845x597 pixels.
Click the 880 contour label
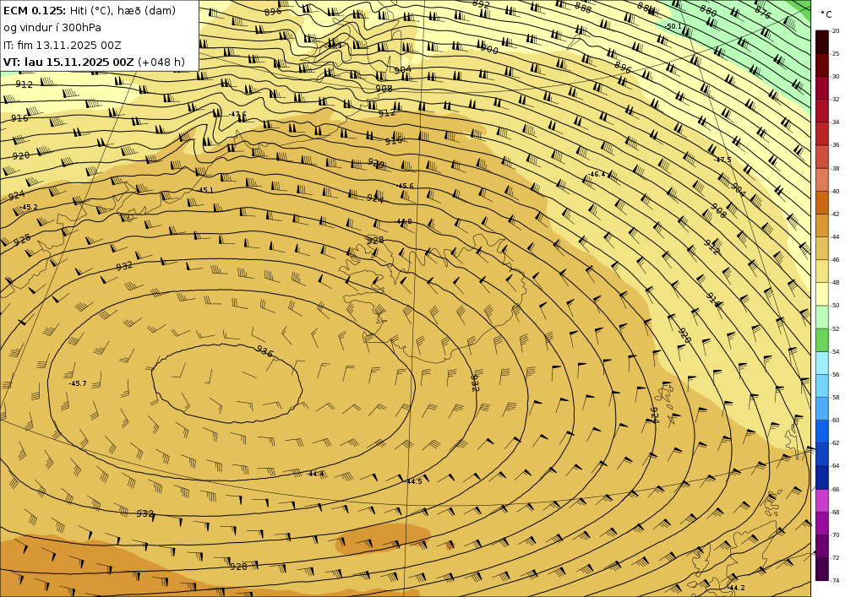tap(708, 10)
